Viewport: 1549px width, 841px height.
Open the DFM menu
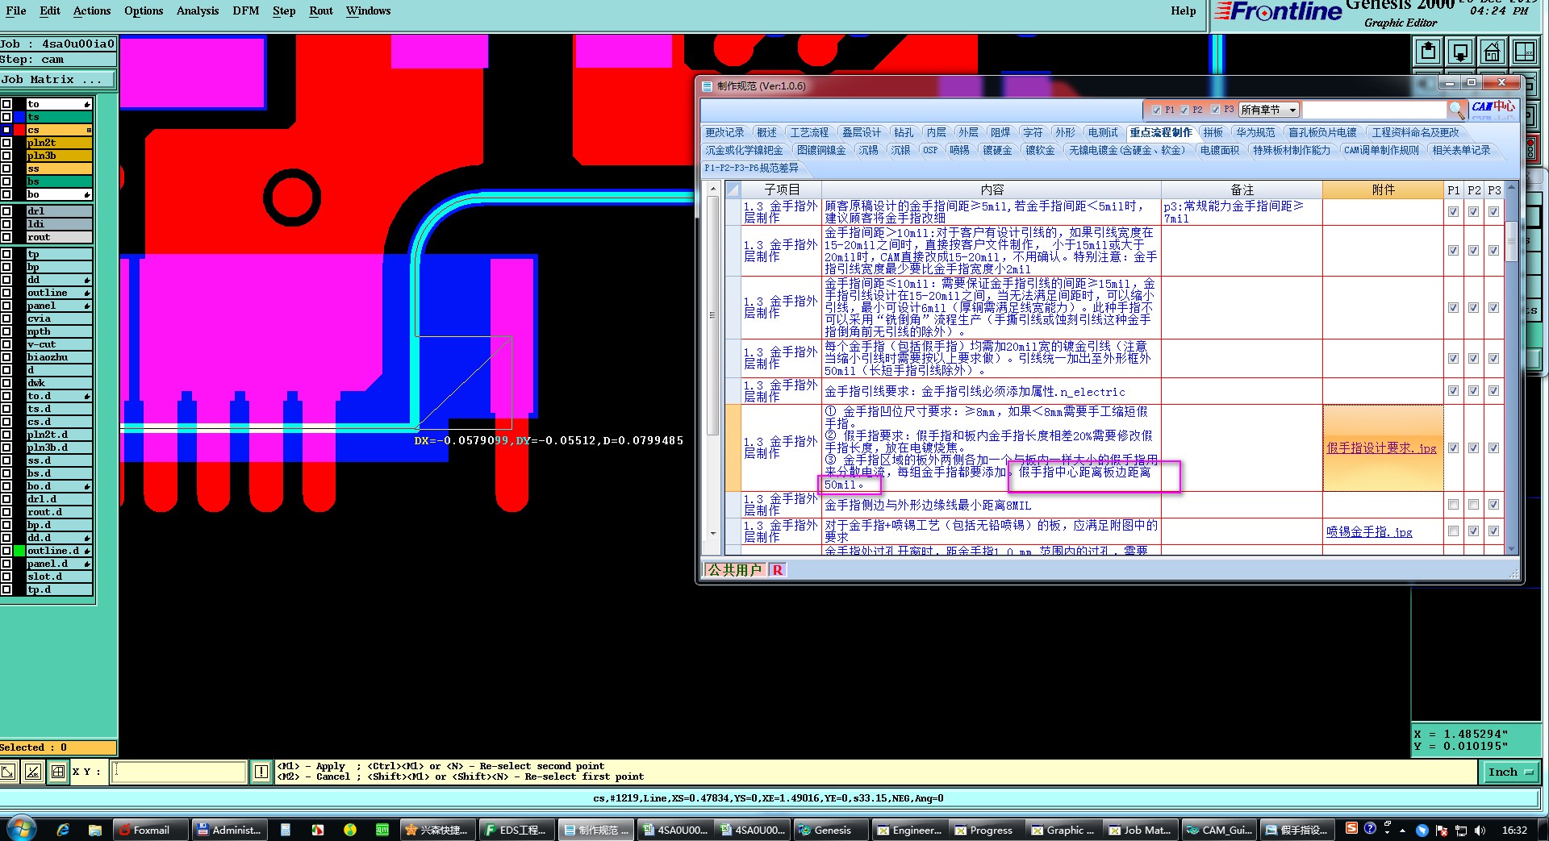pos(246,10)
